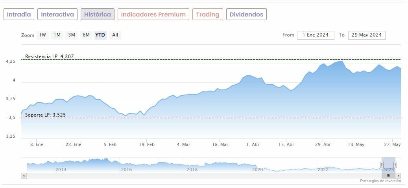Click the navigator scrollbar left arrow
408x188 pixels.
(x=24, y=175)
